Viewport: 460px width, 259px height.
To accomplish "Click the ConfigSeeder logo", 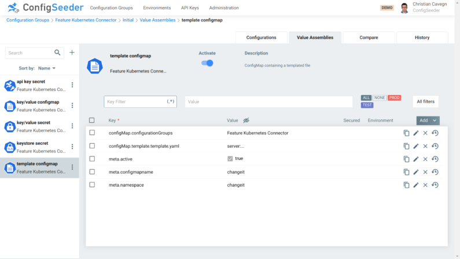I will point(46,8).
